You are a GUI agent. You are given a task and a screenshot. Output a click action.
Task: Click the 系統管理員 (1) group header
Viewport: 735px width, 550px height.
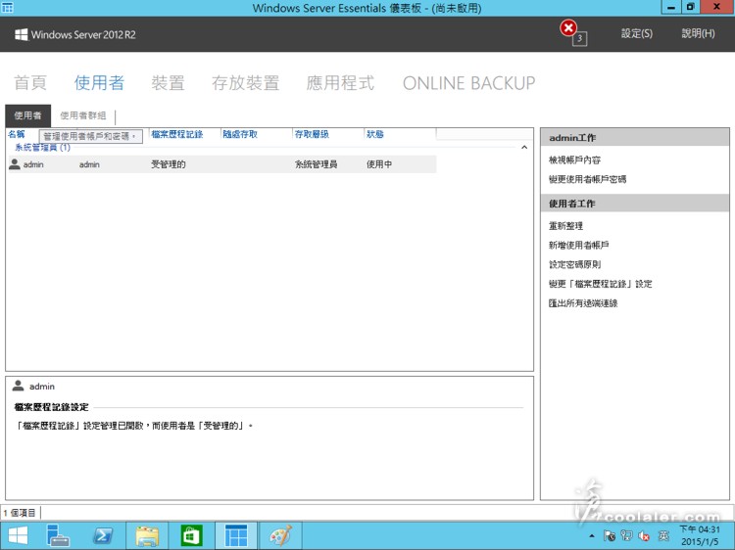(x=43, y=148)
